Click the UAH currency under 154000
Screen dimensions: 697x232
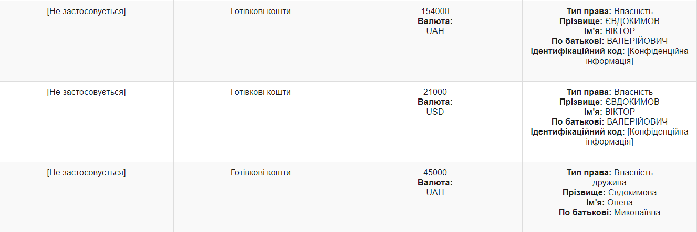(x=435, y=31)
